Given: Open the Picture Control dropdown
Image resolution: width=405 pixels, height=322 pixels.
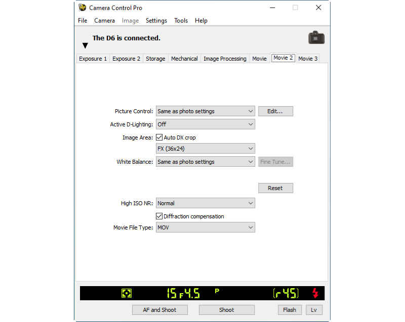Looking at the screenshot, I should pos(206,111).
